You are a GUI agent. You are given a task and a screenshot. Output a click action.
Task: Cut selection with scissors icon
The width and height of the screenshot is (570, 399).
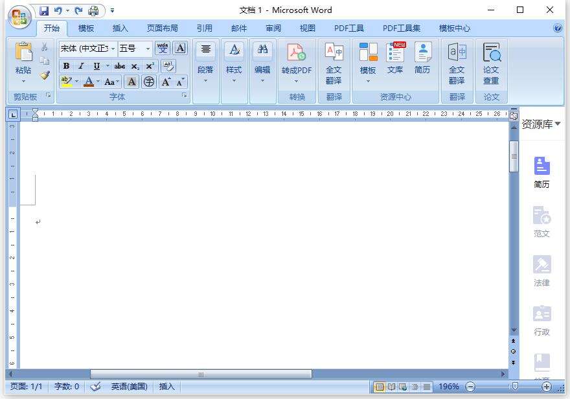pyautogui.click(x=44, y=47)
